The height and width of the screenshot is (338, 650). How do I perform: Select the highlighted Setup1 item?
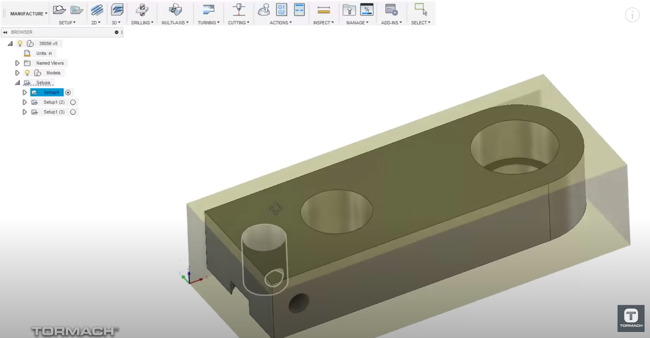(x=47, y=92)
